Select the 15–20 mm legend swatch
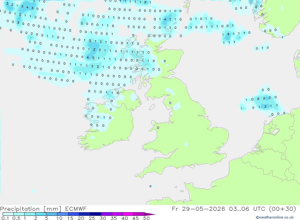This screenshot has height=220, width=300. [x=74, y=214]
